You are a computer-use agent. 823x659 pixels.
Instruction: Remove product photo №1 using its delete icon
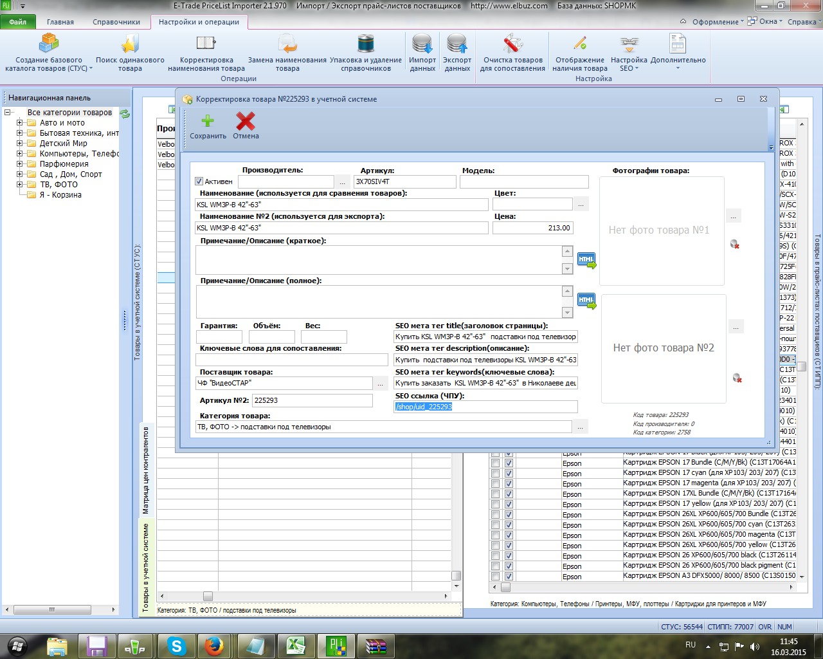click(735, 244)
